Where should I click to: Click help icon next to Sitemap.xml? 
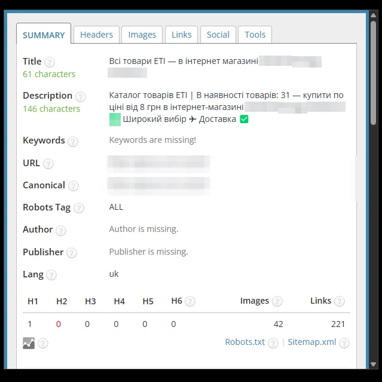click(344, 343)
